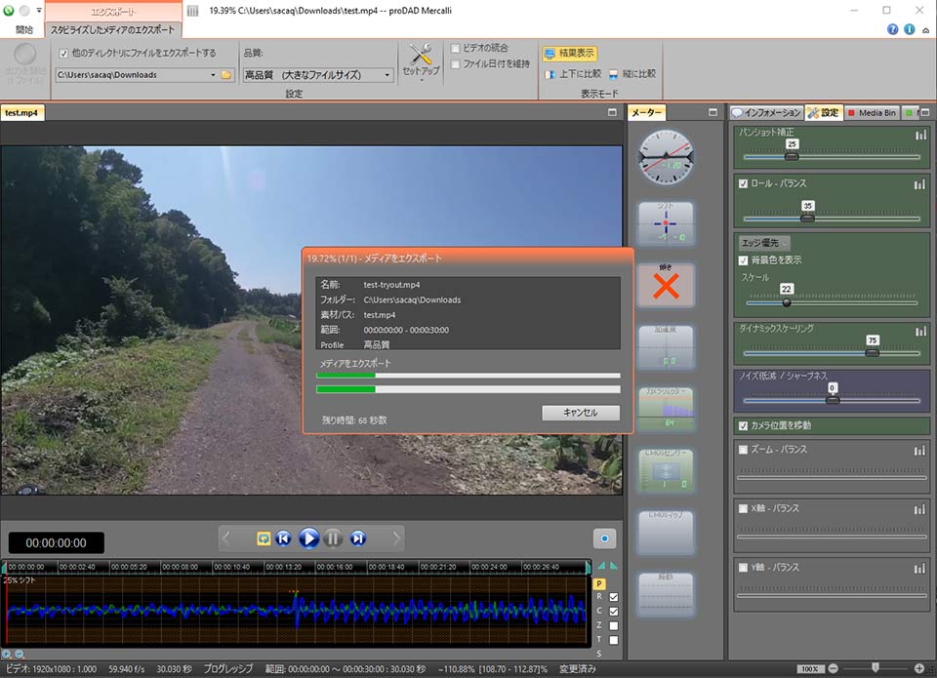The height and width of the screenshot is (678, 937).
Task: Click the ダイナミックスケーリング slider handle
Action: click(x=872, y=352)
